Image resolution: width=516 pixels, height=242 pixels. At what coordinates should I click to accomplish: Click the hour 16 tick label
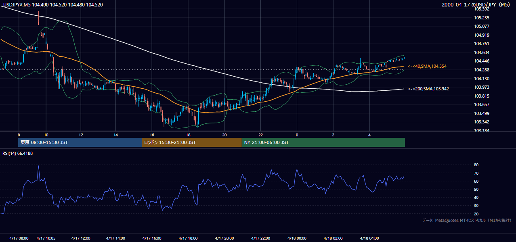coord(152,135)
